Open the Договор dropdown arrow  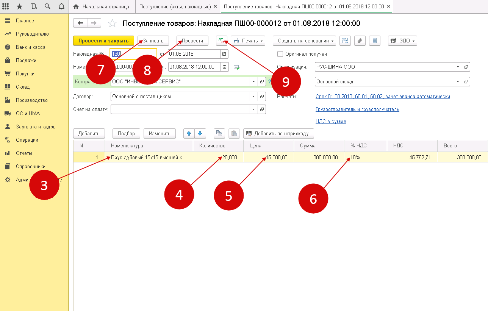(x=253, y=97)
